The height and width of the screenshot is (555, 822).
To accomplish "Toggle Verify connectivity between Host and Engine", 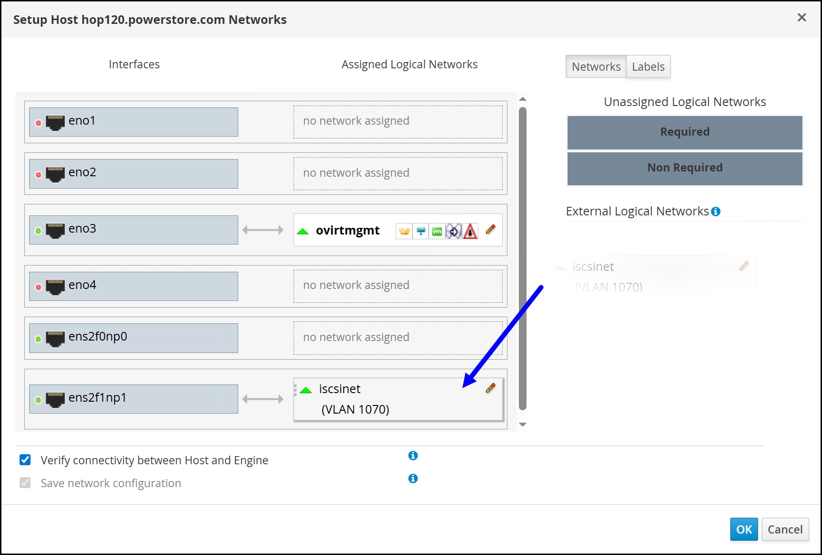I will pyautogui.click(x=25, y=459).
